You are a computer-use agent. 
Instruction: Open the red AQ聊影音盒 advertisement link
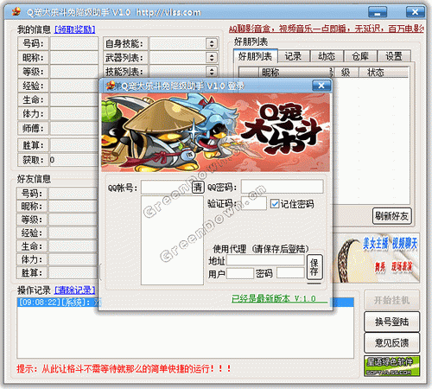327,29
